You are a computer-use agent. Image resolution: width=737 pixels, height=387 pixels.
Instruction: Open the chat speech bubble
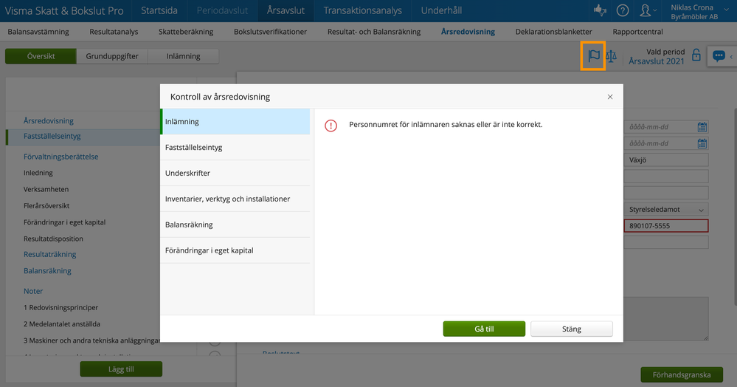tap(718, 56)
